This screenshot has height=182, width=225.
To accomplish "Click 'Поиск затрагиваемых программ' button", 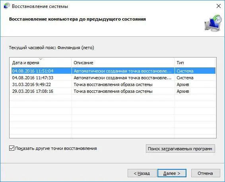I will (x=180, y=149).
